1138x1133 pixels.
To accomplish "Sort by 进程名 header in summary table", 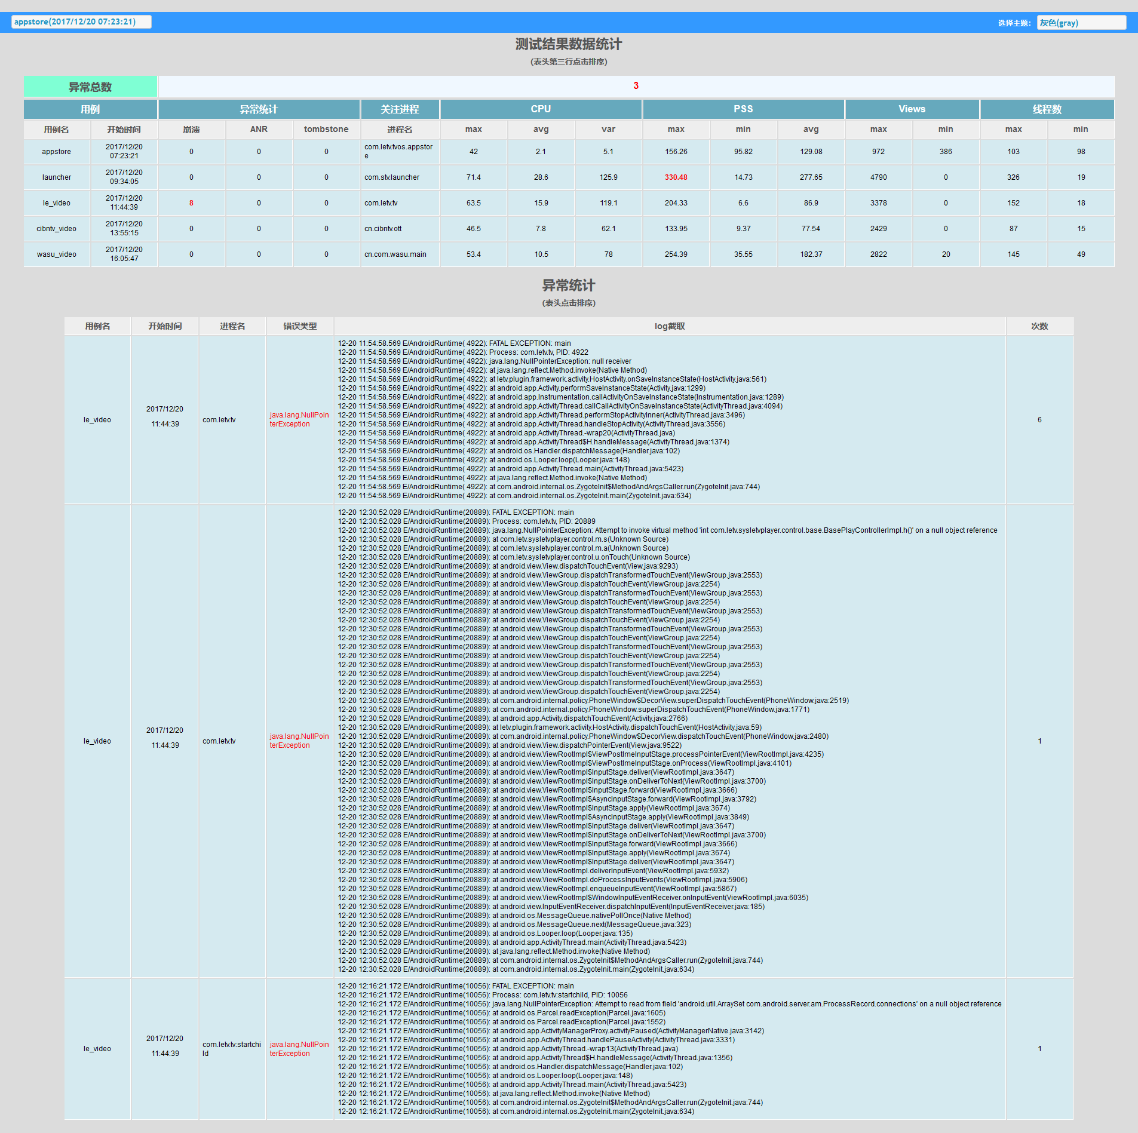I will 400,130.
